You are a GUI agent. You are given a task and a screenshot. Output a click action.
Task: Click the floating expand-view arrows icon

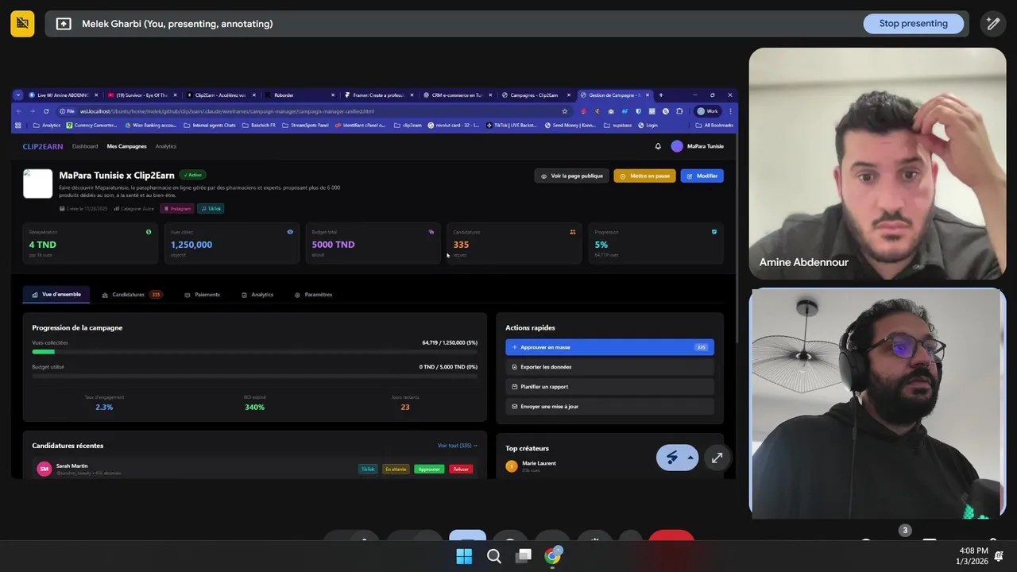(717, 458)
